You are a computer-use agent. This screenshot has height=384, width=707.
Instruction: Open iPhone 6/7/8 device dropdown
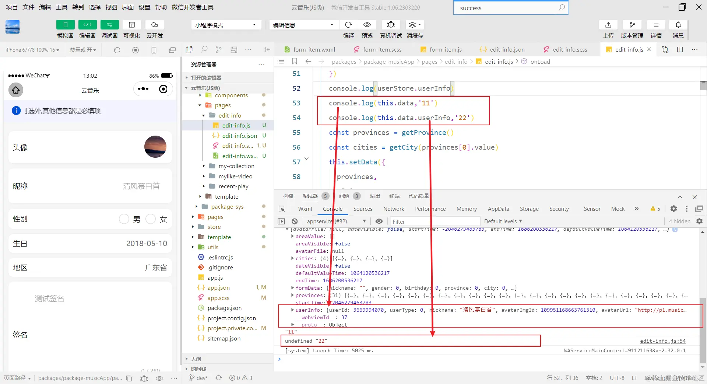click(32, 50)
